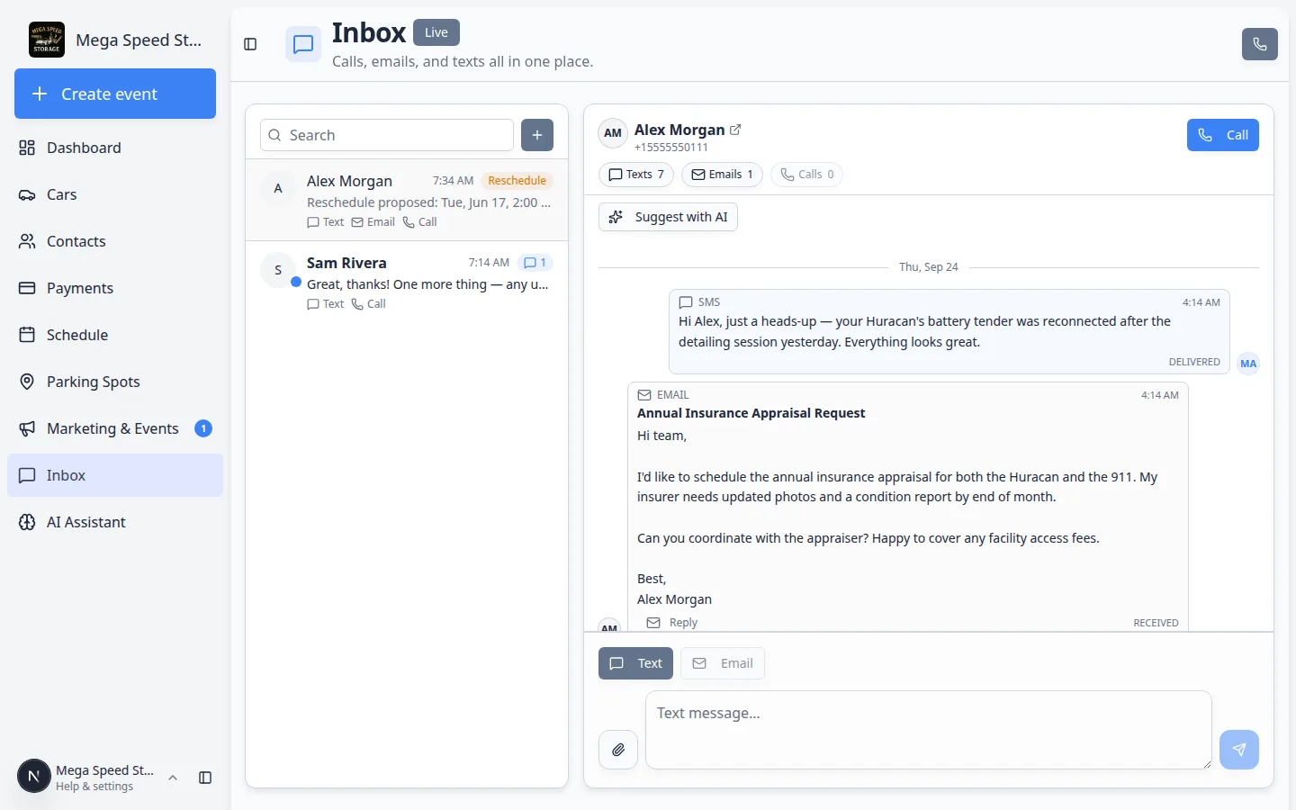Call Alex Morgan with Call button

click(1223, 135)
